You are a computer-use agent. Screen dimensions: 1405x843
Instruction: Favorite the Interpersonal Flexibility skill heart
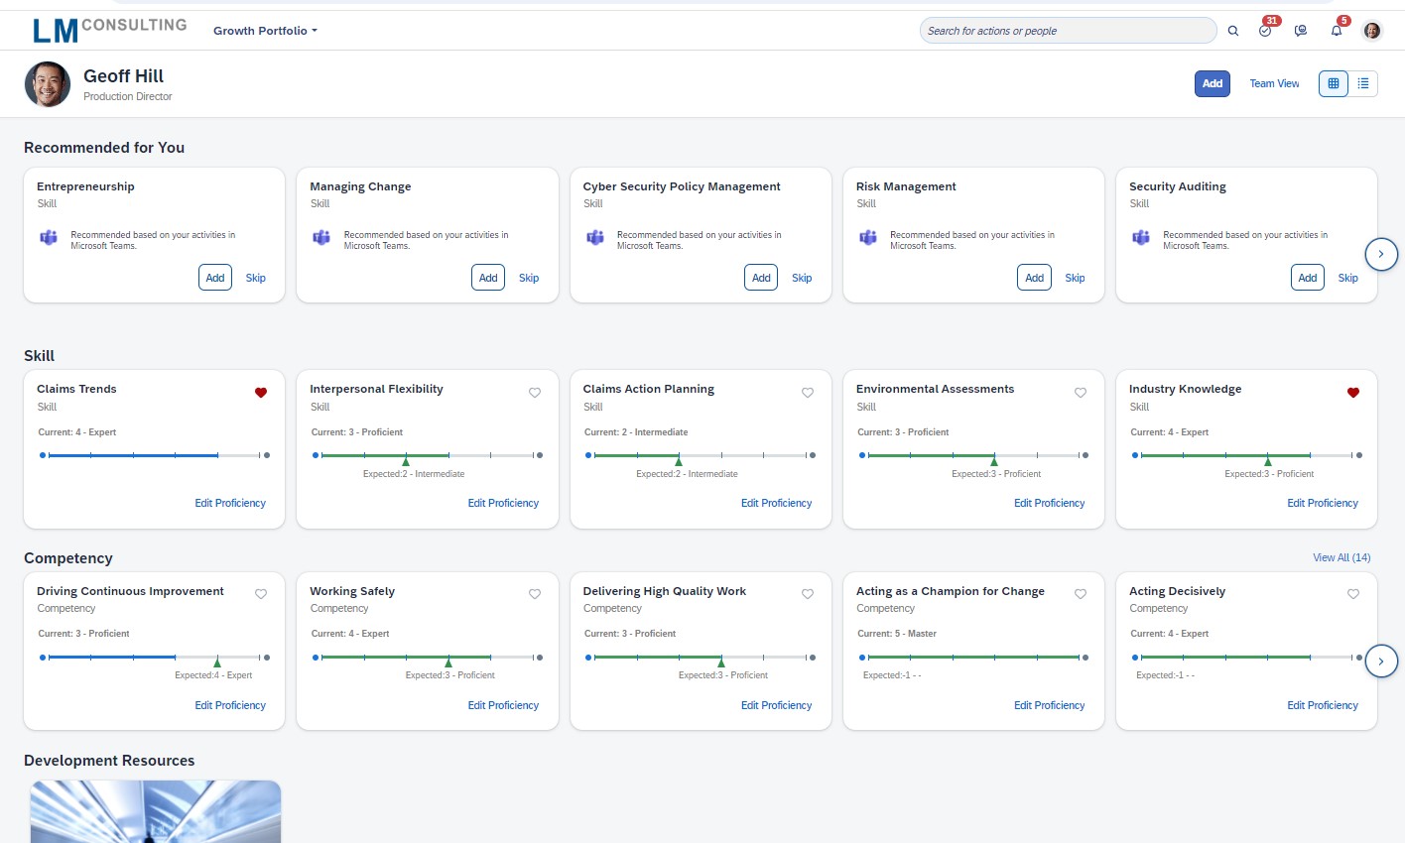point(535,393)
